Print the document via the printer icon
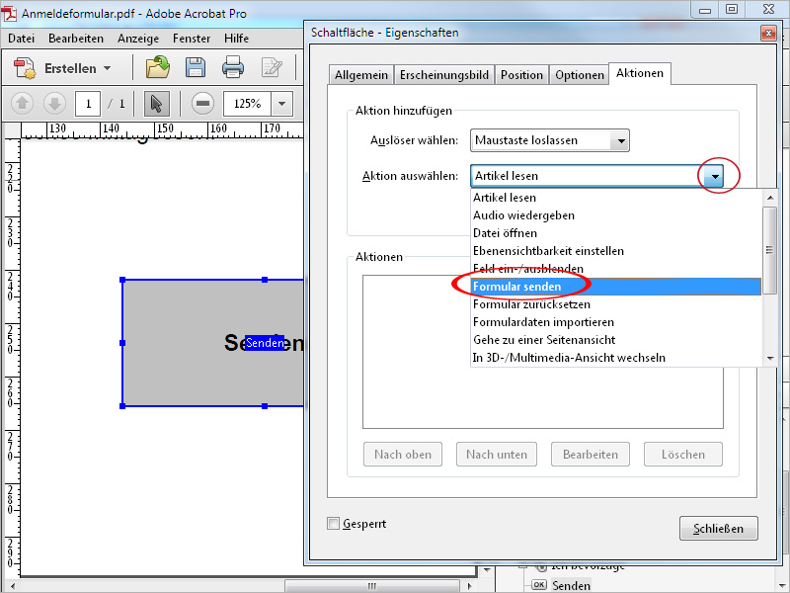This screenshot has height=593, width=790. (x=233, y=67)
